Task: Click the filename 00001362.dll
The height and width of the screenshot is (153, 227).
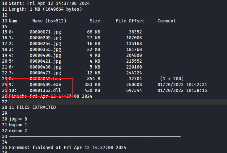Action: click(x=45, y=90)
